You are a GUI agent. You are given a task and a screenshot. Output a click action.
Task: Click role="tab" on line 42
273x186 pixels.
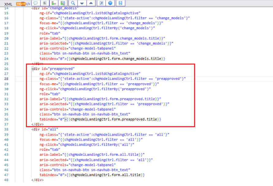(50, 150)
